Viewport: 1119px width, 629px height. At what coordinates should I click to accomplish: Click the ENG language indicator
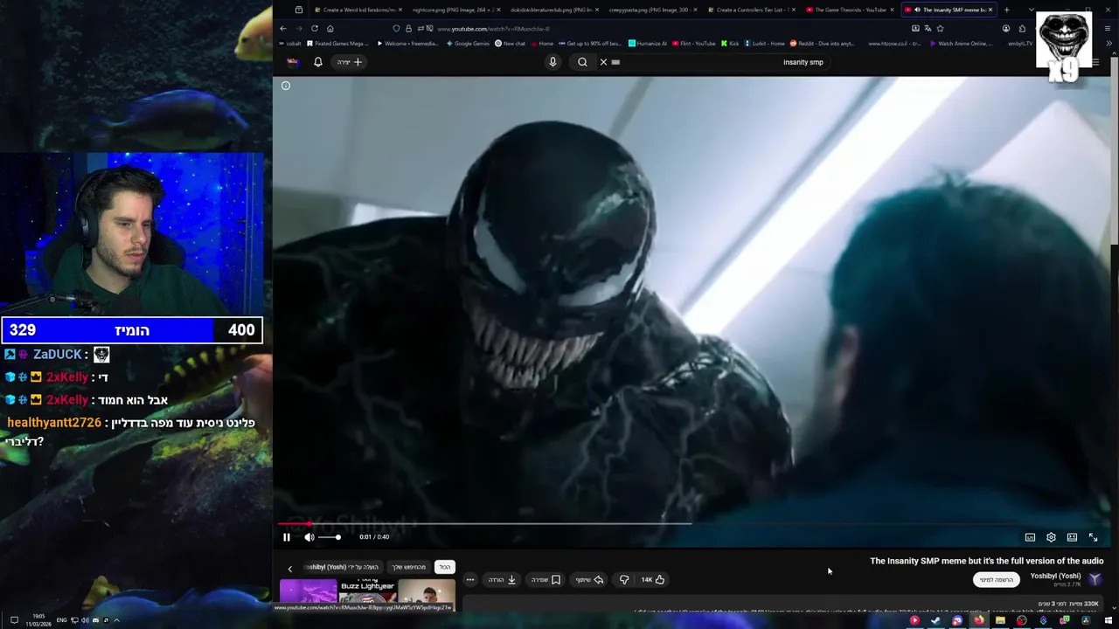point(62,620)
